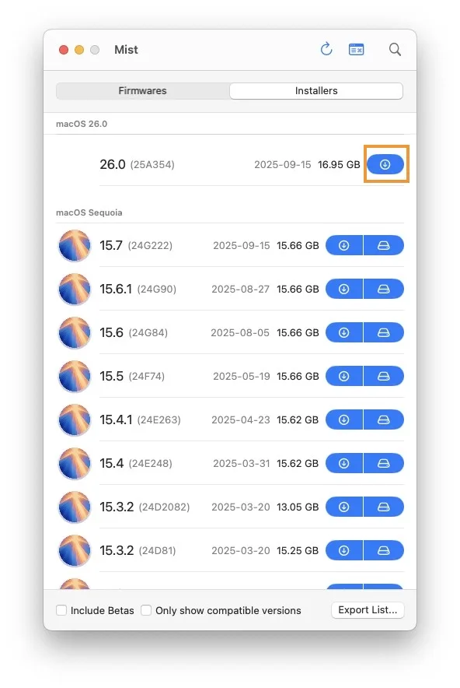This screenshot has height=688, width=460.
Task: Click the 15.25 GB size value
Action: click(298, 551)
